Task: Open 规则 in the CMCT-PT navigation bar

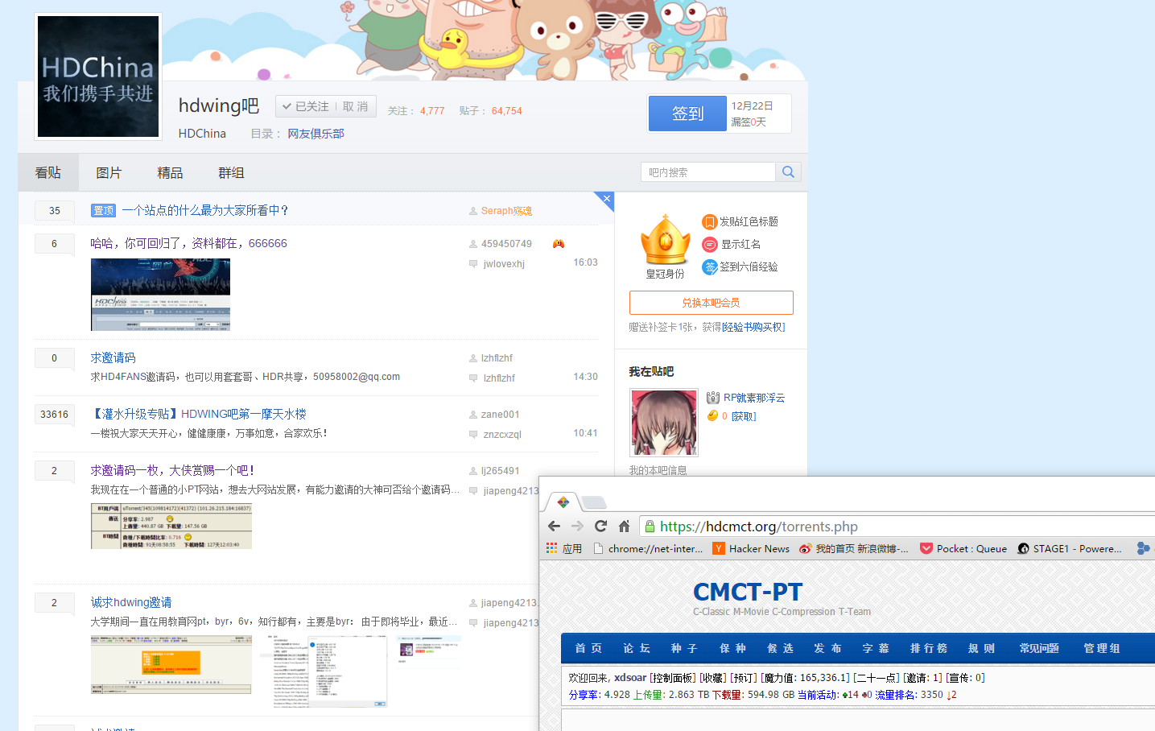Action: [982, 648]
